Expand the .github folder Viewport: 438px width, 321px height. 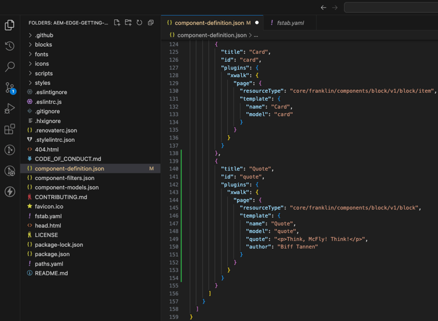tap(44, 35)
